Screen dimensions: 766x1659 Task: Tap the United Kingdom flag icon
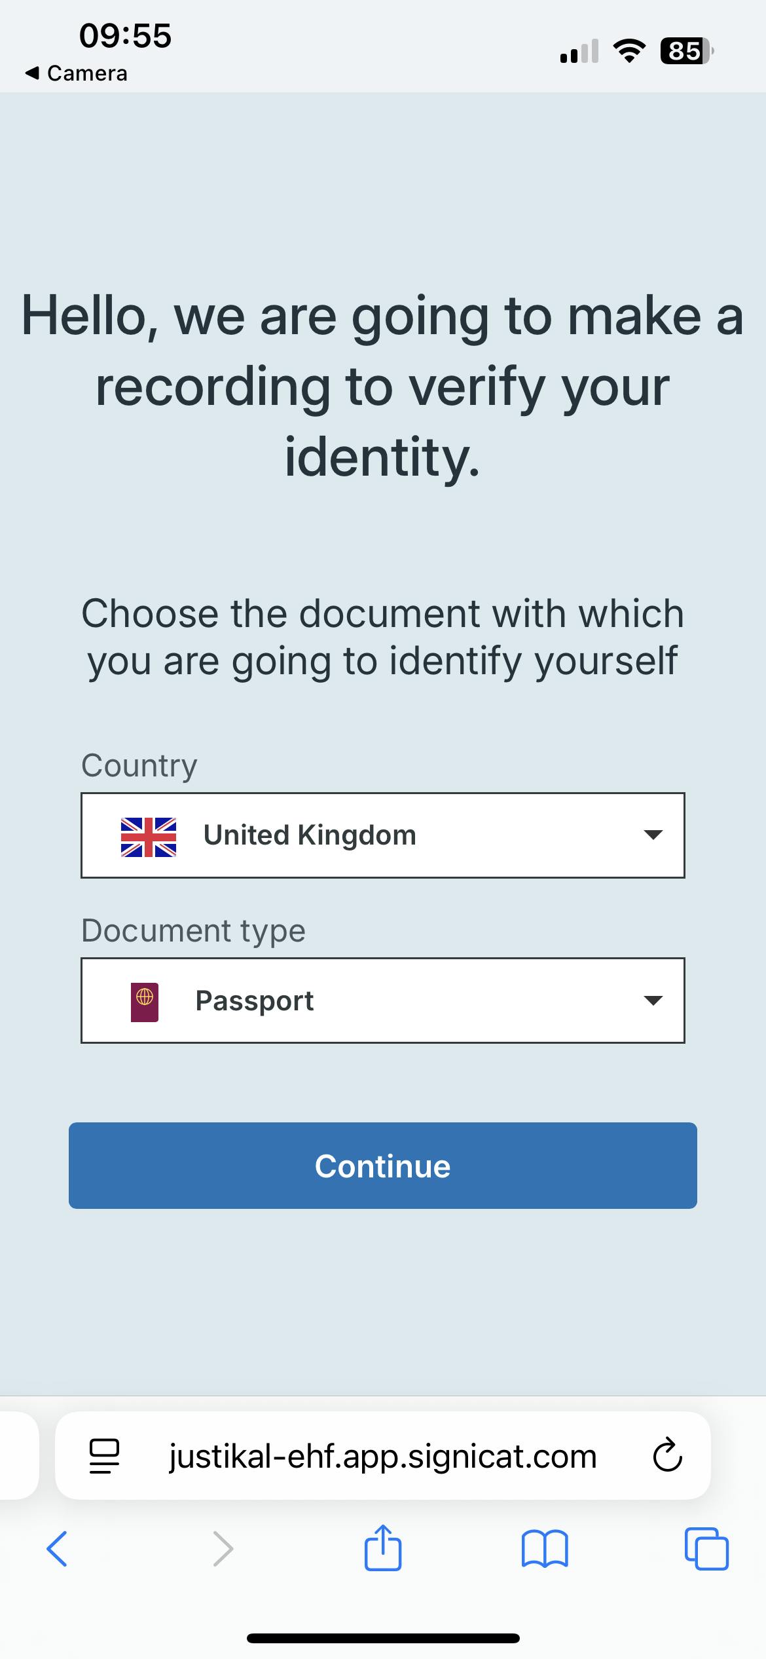(149, 837)
